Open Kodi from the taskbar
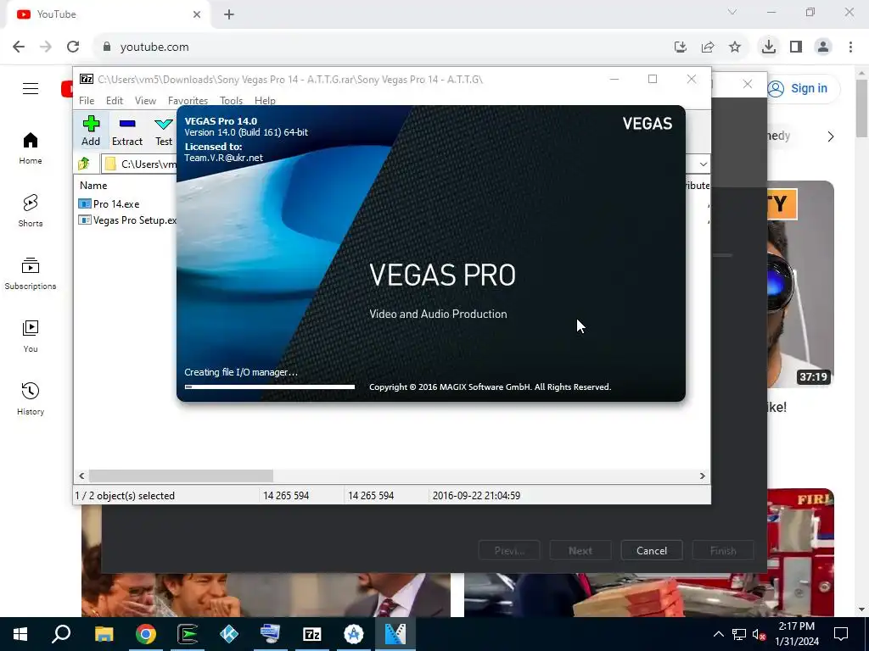The width and height of the screenshot is (869, 651). pyautogui.click(x=229, y=634)
